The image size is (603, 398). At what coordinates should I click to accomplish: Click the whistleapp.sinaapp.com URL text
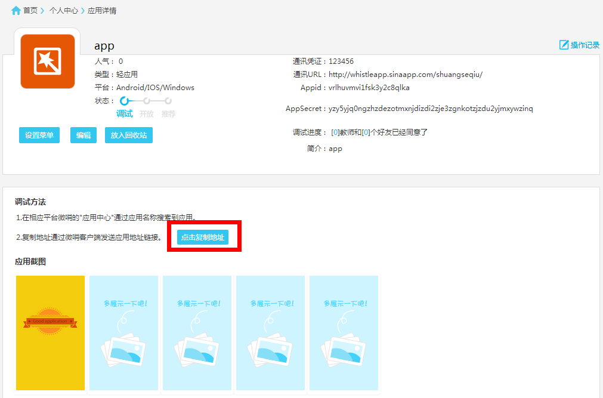[x=405, y=75]
